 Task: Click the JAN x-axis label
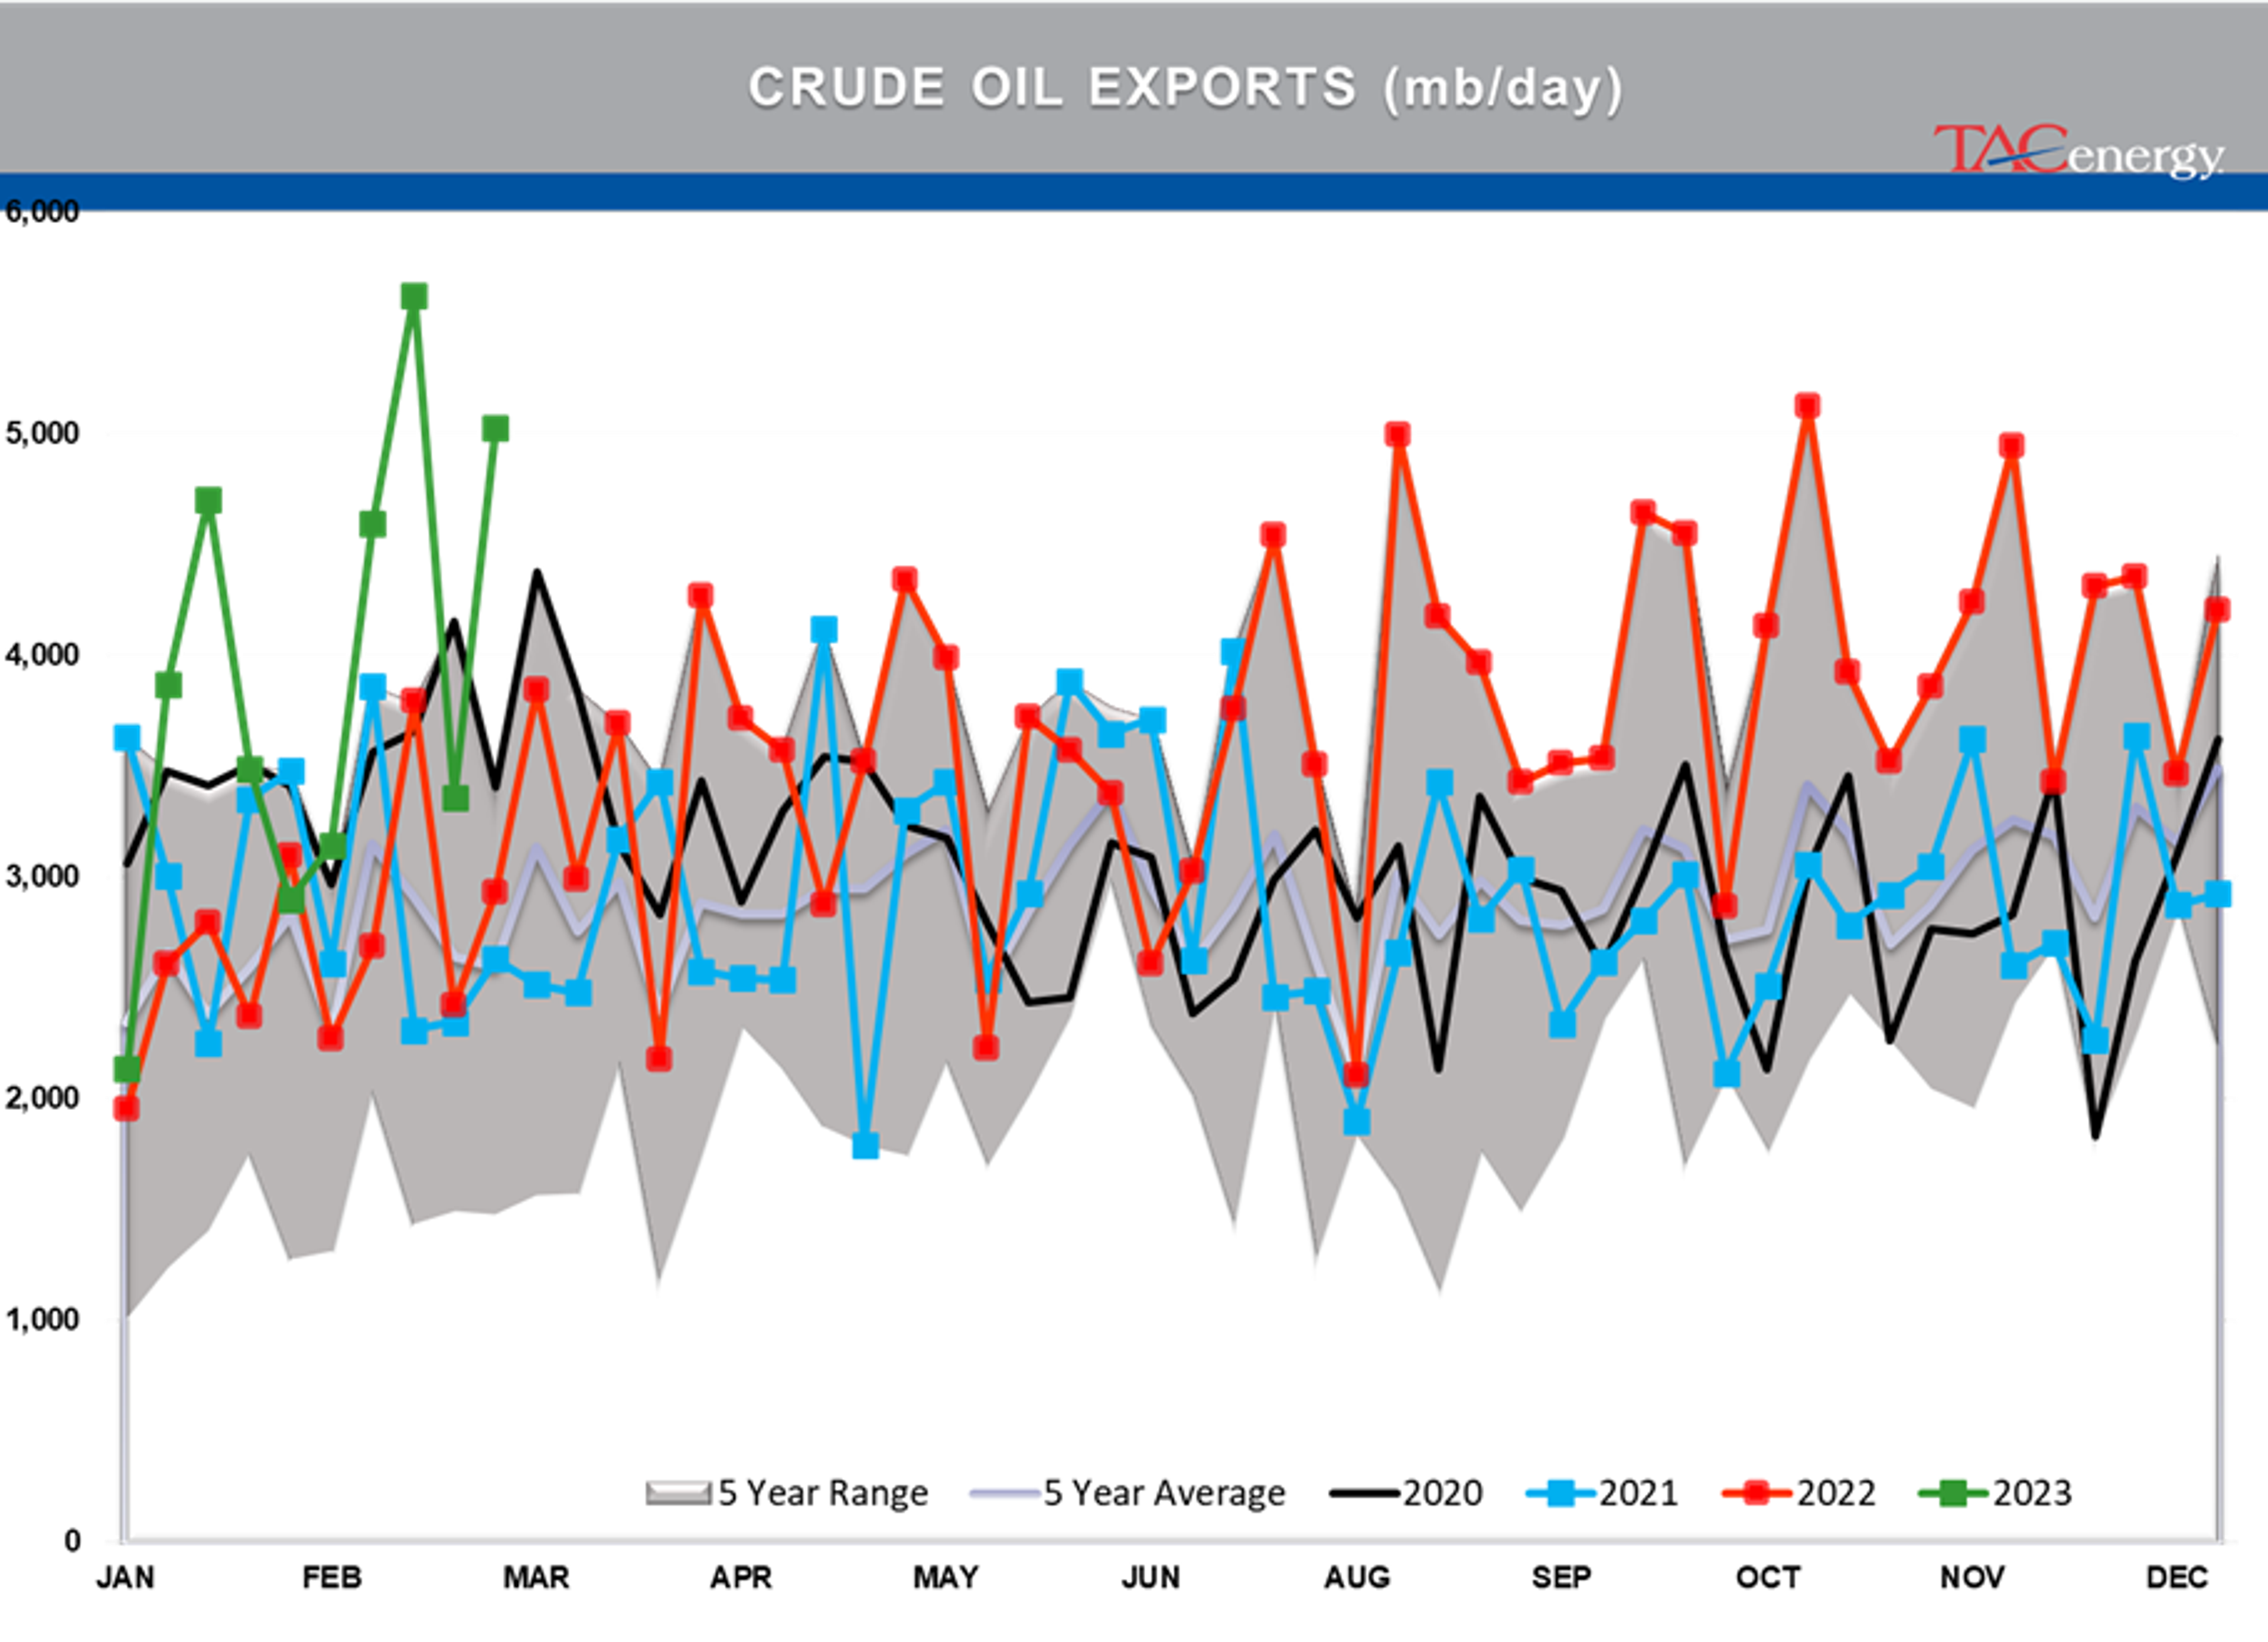[126, 1577]
